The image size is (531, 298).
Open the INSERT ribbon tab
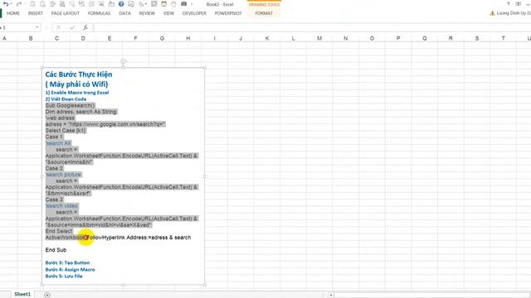35,13
